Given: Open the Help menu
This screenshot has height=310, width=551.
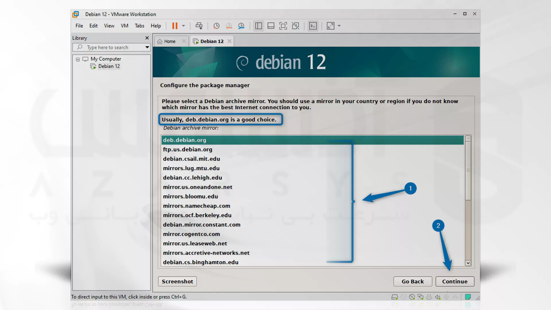Looking at the screenshot, I should [156, 26].
